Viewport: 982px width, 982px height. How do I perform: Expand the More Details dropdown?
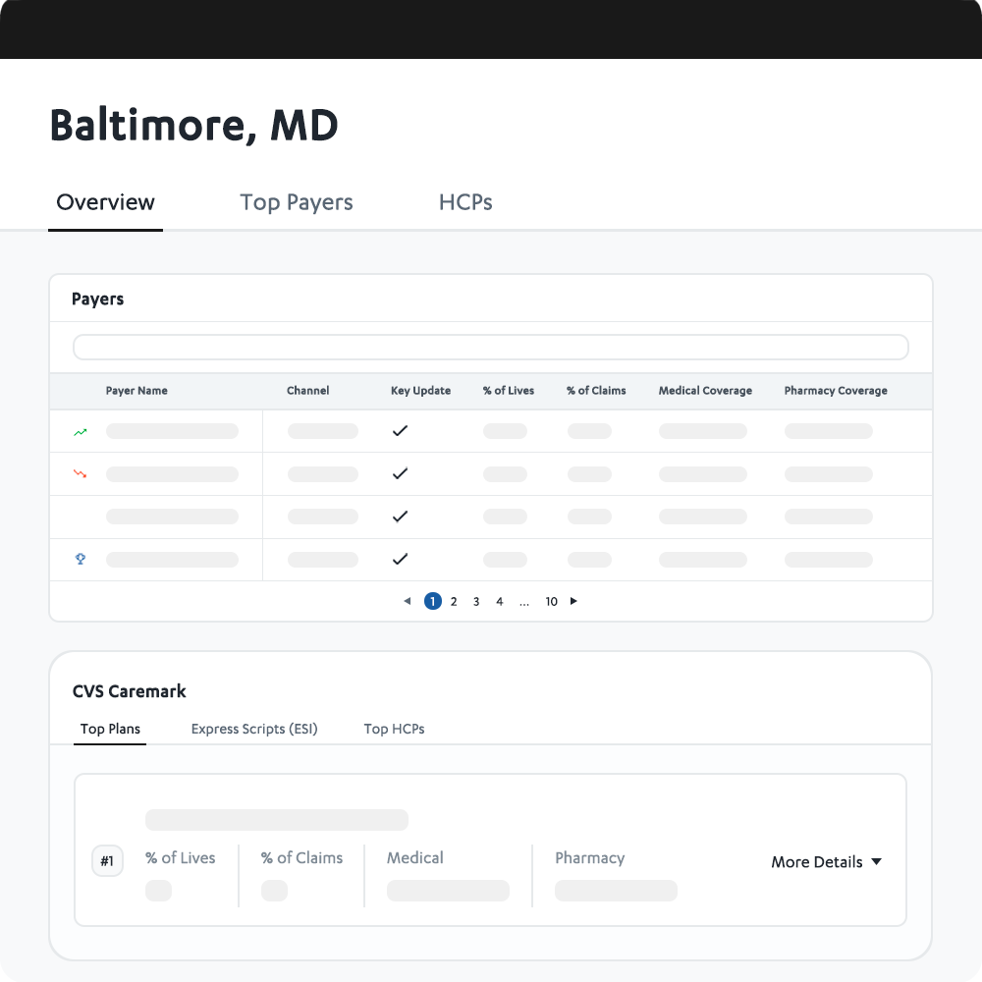coord(826,862)
